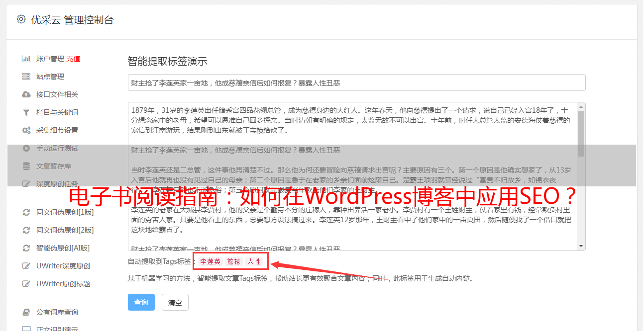Click inside the article body textarea

click(352, 176)
